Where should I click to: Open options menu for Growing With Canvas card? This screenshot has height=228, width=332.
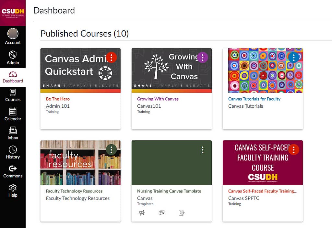(x=203, y=58)
